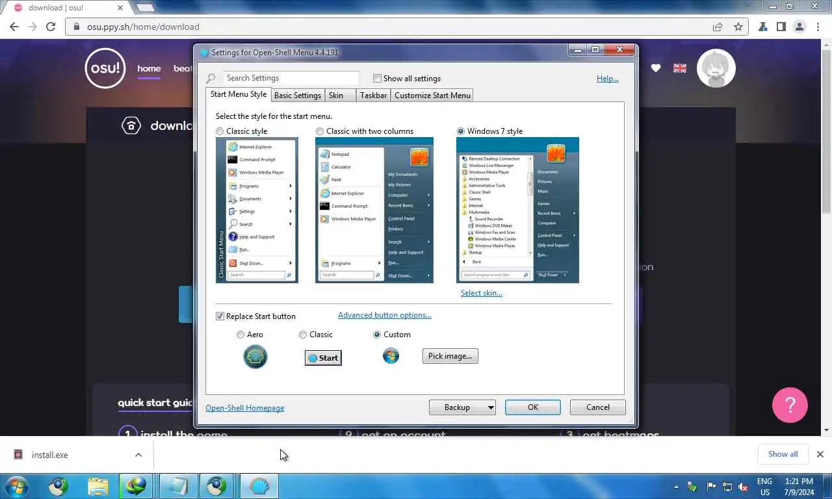Click the share page icon in address bar
This screenshot has height=499, width=832.
pyautogui.click(x=718, y=27)
